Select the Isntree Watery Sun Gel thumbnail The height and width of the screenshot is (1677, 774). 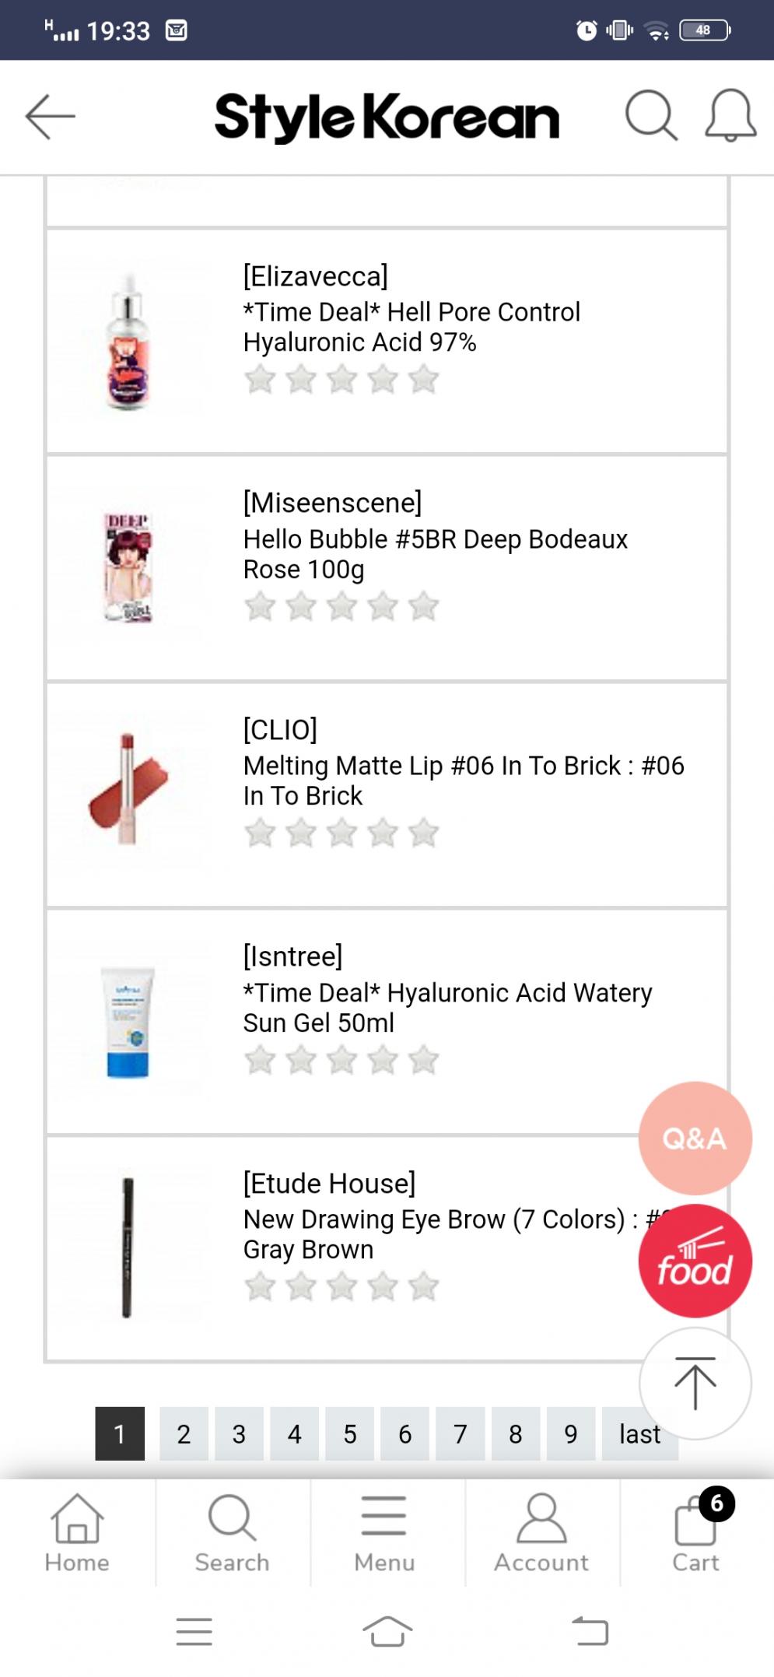point(128,1022)
